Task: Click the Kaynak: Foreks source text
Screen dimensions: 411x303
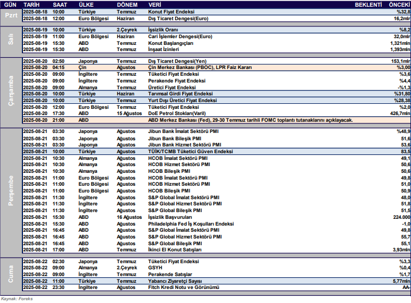Action: tap(16, 299)
